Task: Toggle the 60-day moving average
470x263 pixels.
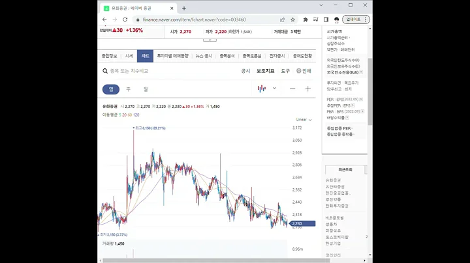Action: (x=130, y=115)
